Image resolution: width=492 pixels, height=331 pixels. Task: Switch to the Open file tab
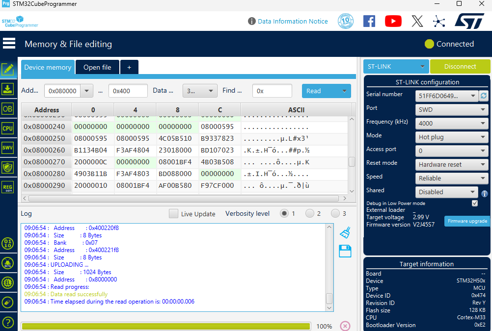click(x=97, y=67)
